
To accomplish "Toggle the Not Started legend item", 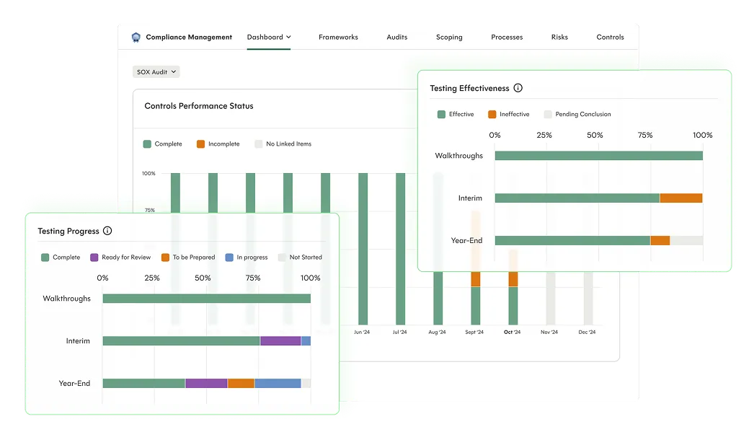I will [x=301, y=257].
